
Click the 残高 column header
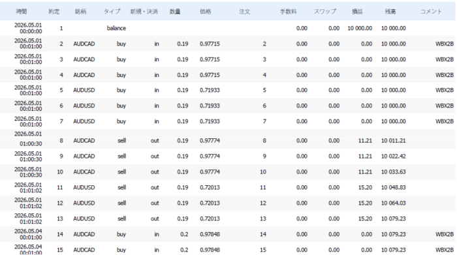pyautogui.click(x=390, y=11)
